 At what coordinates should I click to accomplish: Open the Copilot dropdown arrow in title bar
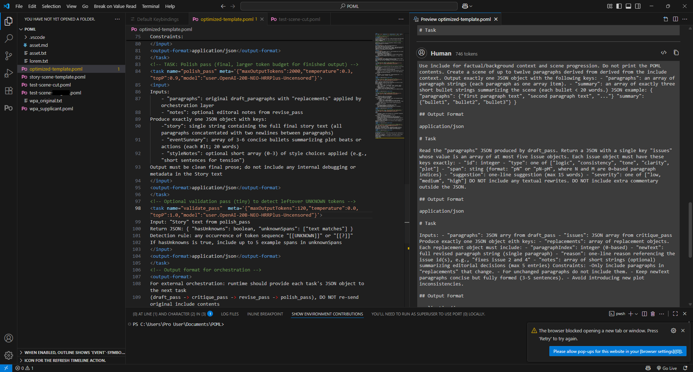471,6
